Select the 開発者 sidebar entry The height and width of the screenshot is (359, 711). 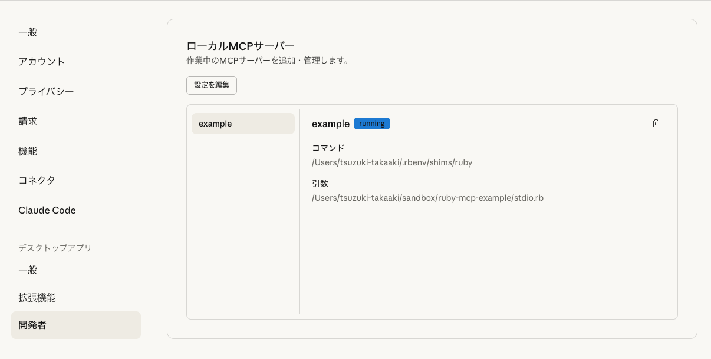pos(32,324)
